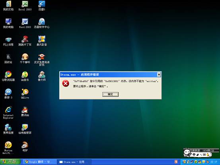The image size is (220, 165).
Task: Select the 腾讯QQ desktop shortcut
Action: coord(25,112)
